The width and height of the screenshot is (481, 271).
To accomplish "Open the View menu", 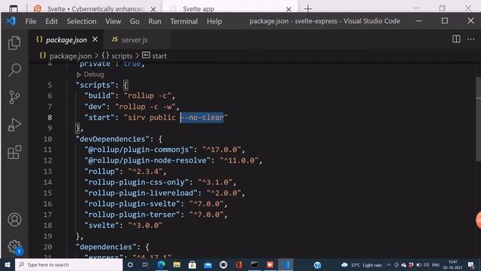I will [113, 21].
